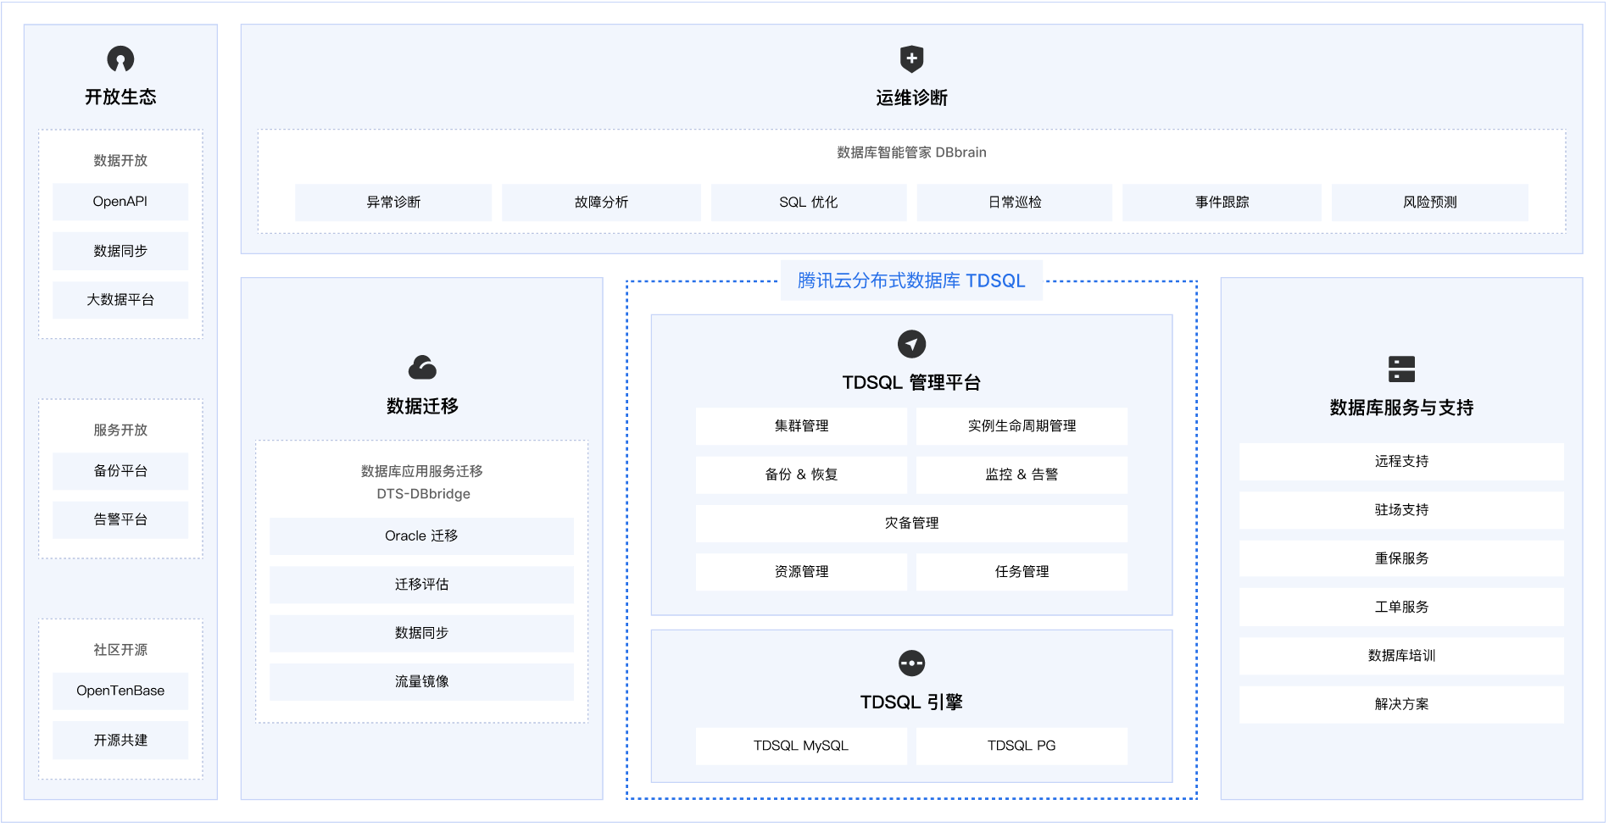Click the shield icon above 运维诊断

[x=911, y=59]
